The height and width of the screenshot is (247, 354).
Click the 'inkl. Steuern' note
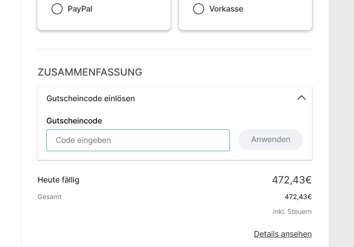tap(292, 211)
